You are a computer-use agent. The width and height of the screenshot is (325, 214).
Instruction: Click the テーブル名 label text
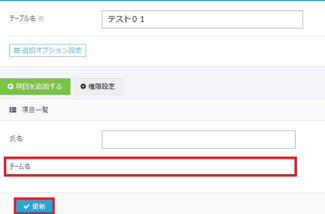coord(22,18)
